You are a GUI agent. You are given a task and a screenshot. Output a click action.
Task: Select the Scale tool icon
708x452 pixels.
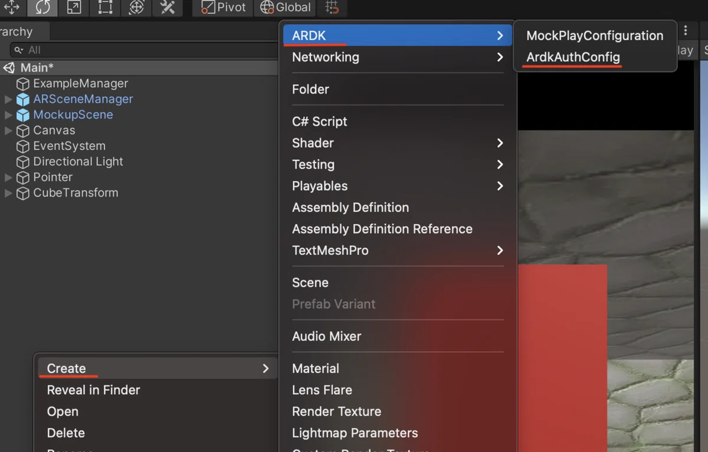(74, 8)
